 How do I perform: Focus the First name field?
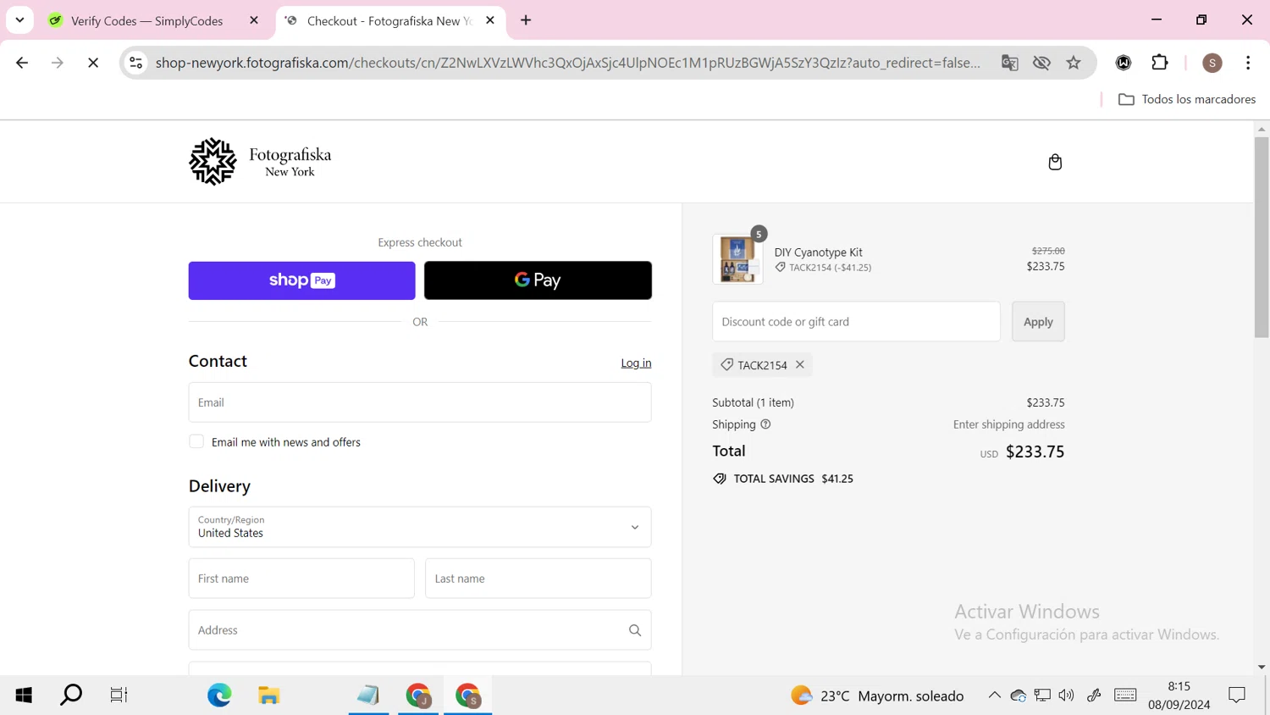click(301, 579)
